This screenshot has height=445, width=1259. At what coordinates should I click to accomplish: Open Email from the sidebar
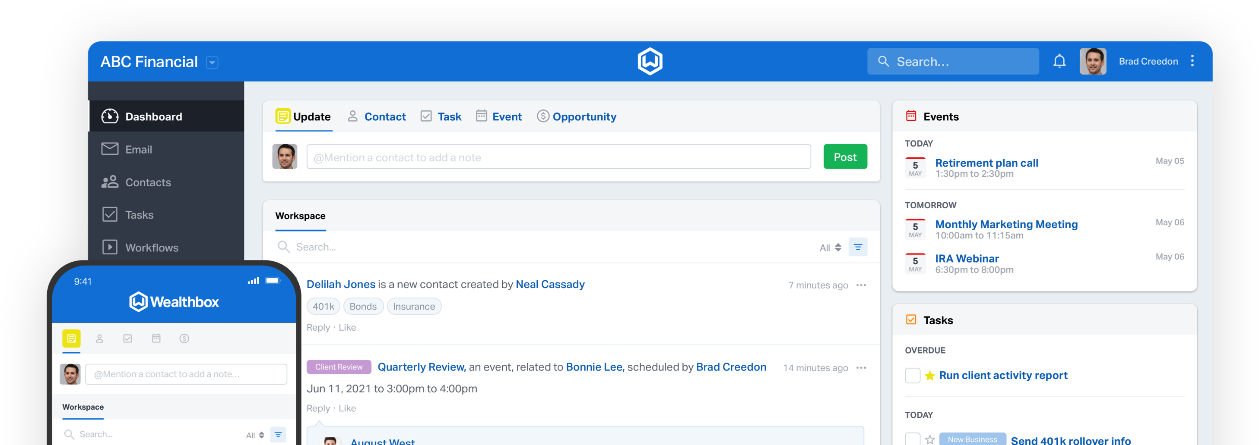pyautogui.click(x=166, y=149)
